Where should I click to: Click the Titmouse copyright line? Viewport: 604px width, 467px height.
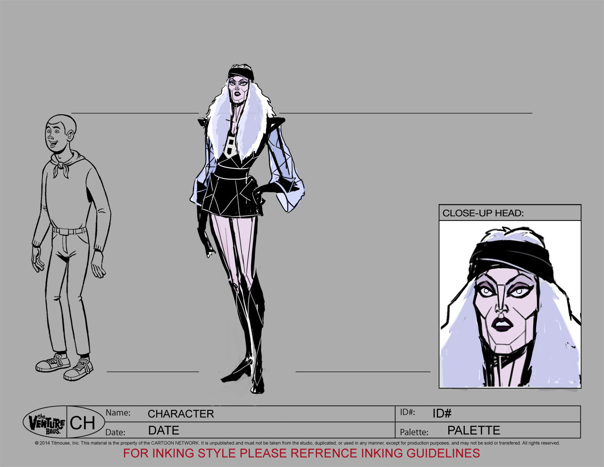(297, 443)
